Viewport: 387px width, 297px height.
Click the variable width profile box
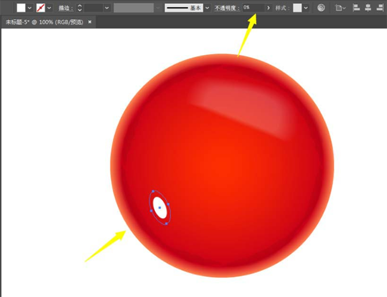click(x=134, y=8)
